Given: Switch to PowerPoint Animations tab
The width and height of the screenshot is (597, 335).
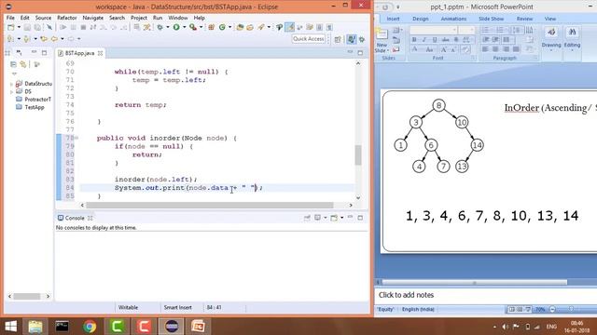Looking at the screenshot, I should tap(453, 19).
